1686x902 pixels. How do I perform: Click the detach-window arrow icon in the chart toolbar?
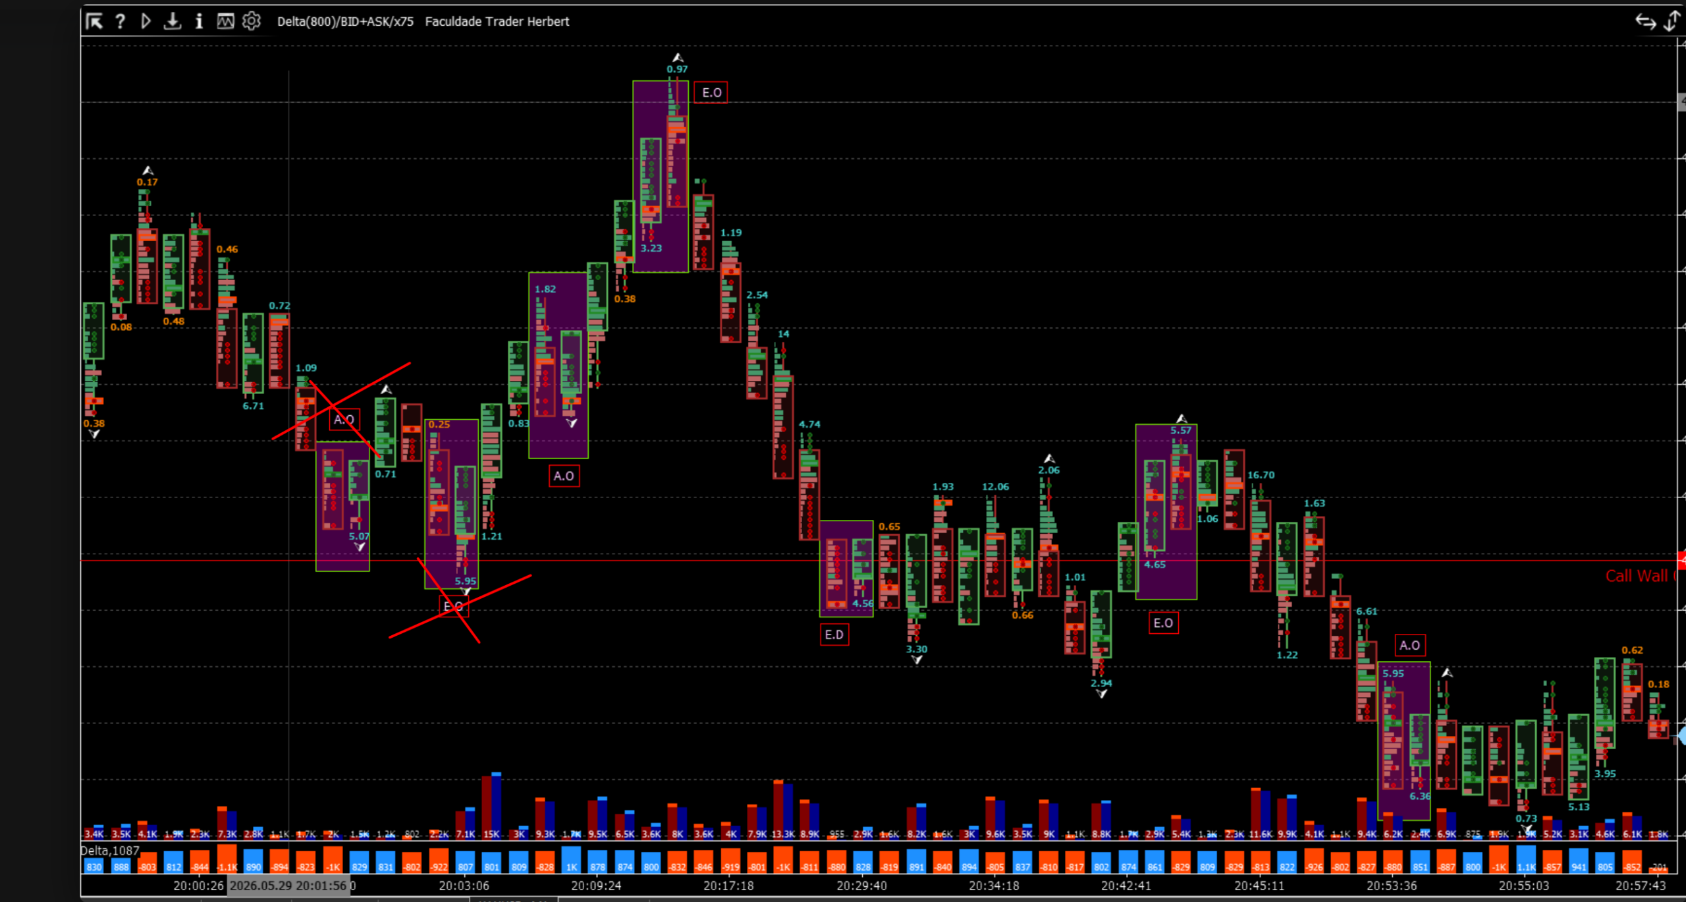pos(94,22)
